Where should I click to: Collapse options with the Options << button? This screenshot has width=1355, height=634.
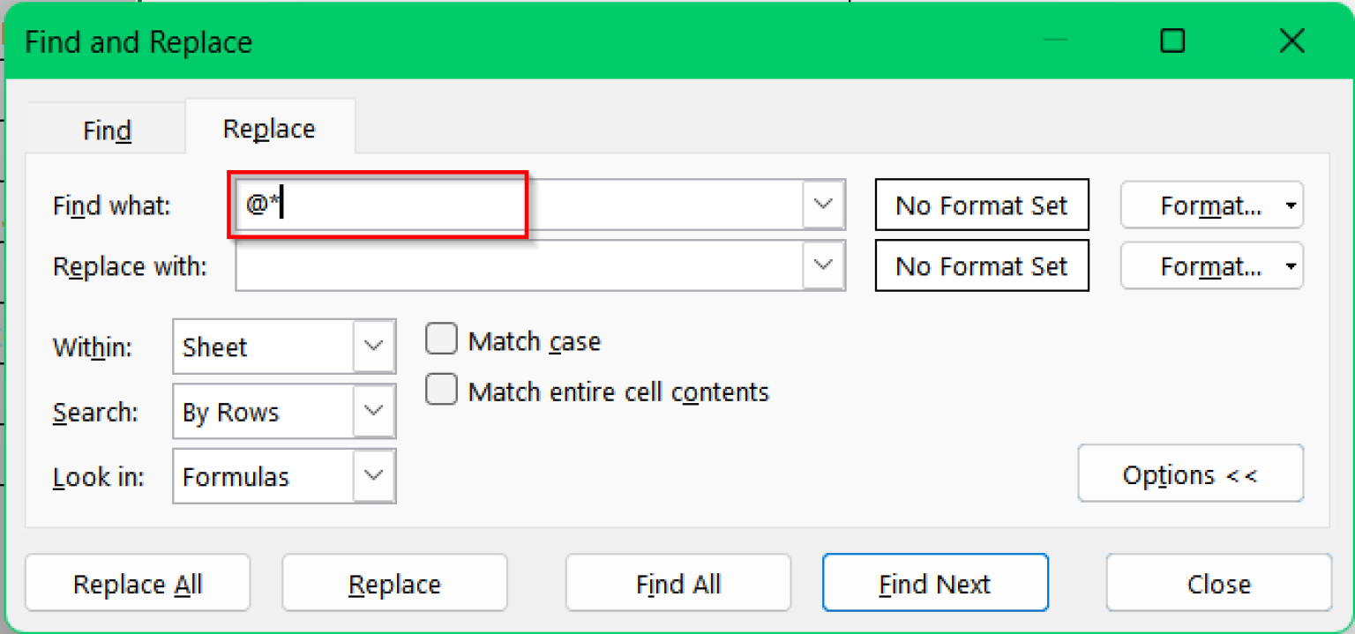point(1190,474)
